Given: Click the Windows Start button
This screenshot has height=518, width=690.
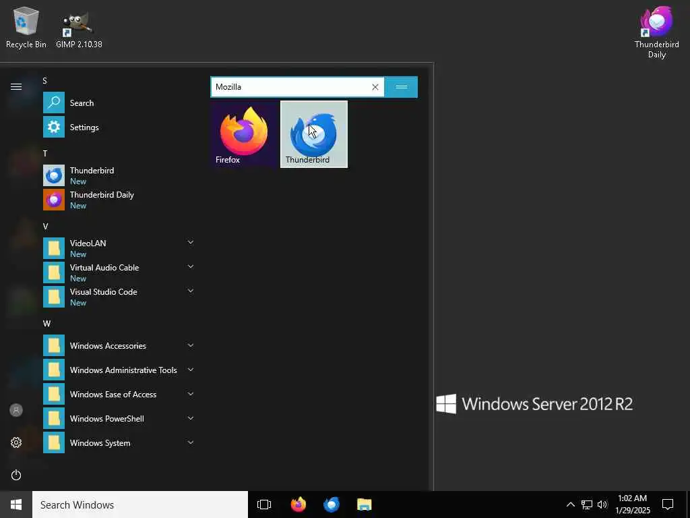Looking at the screenshot, I should click(x=16, y=505).
